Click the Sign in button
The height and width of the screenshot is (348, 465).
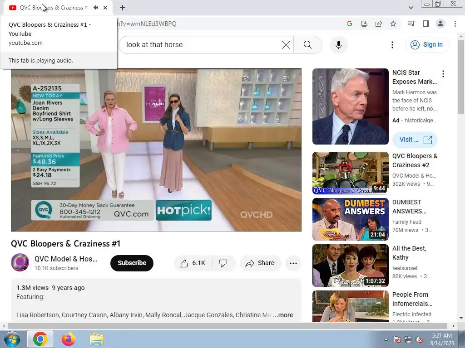coord(427,45)
